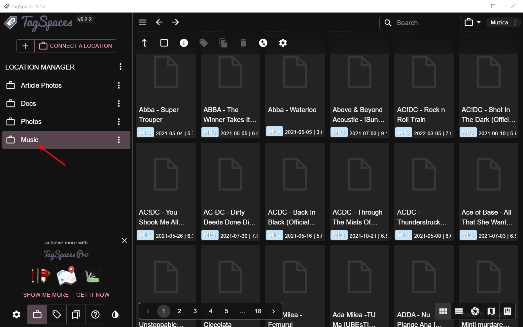Go to parent folder with up arrow

coord(144,43)
